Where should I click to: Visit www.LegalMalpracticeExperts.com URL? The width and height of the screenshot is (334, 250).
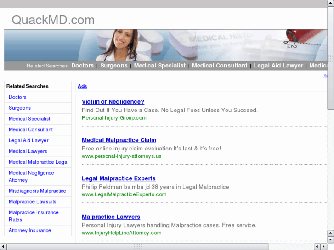124,194
